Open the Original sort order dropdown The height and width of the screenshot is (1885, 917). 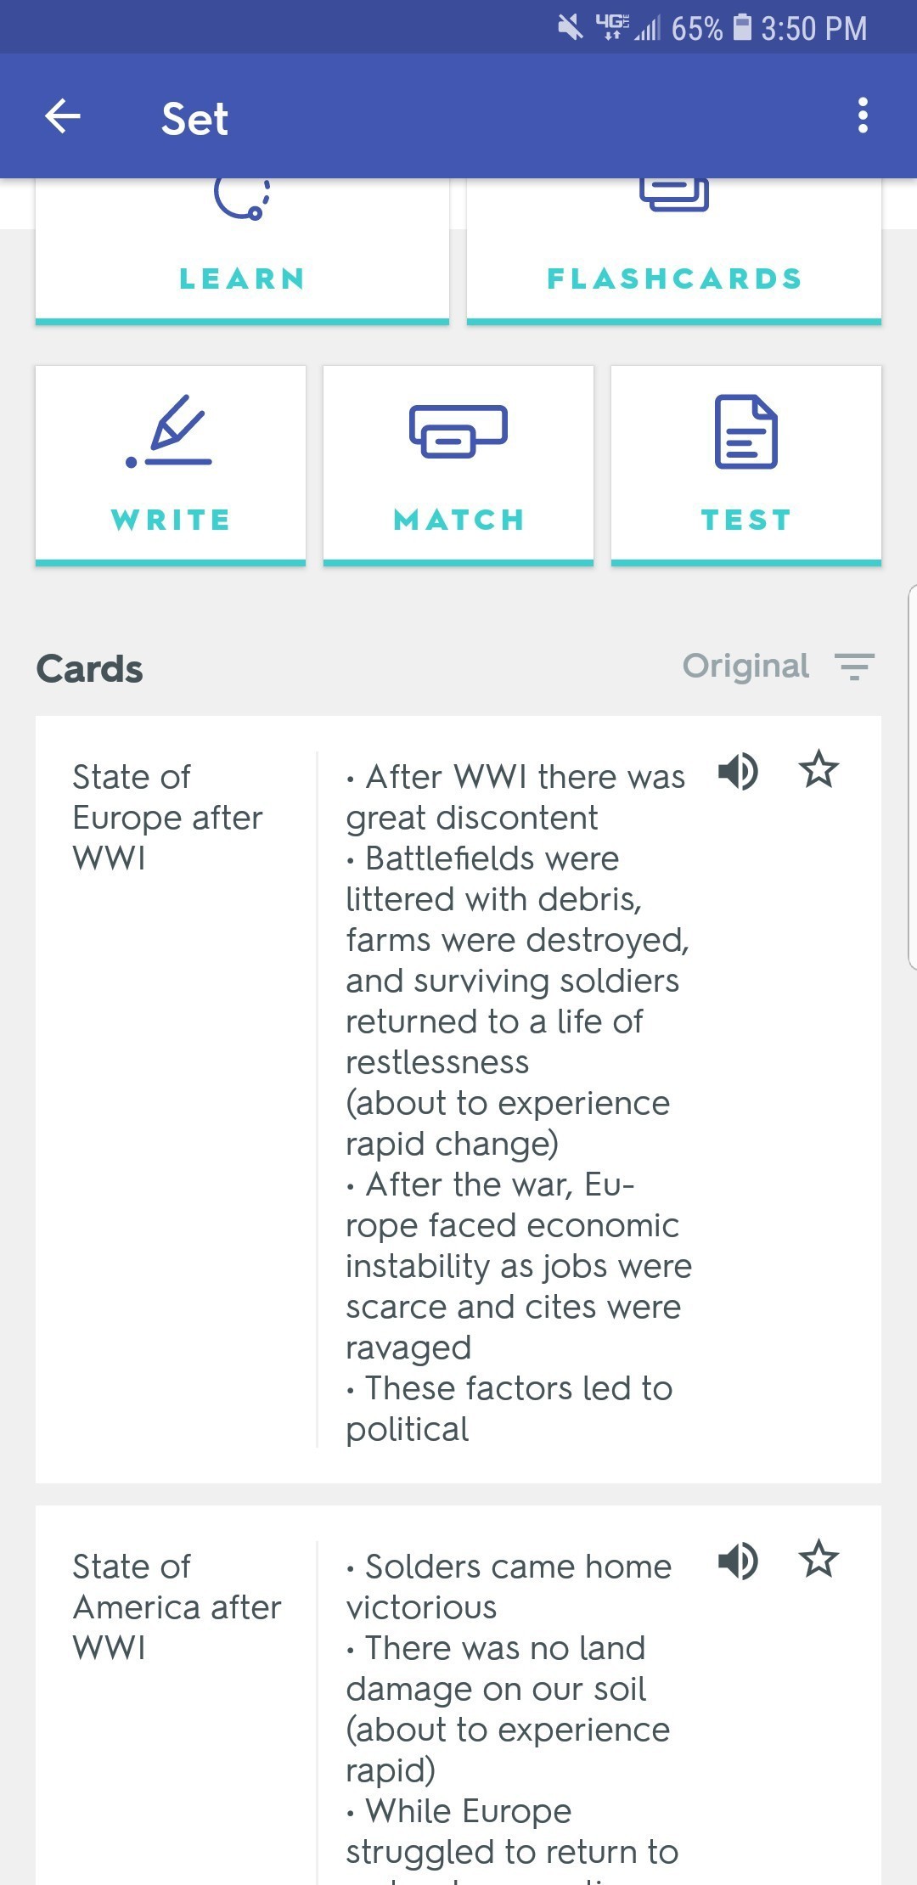pos(745,667)
